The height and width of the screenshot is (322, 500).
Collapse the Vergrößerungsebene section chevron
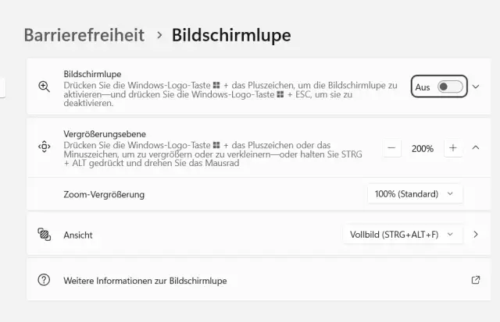[476, 148]
